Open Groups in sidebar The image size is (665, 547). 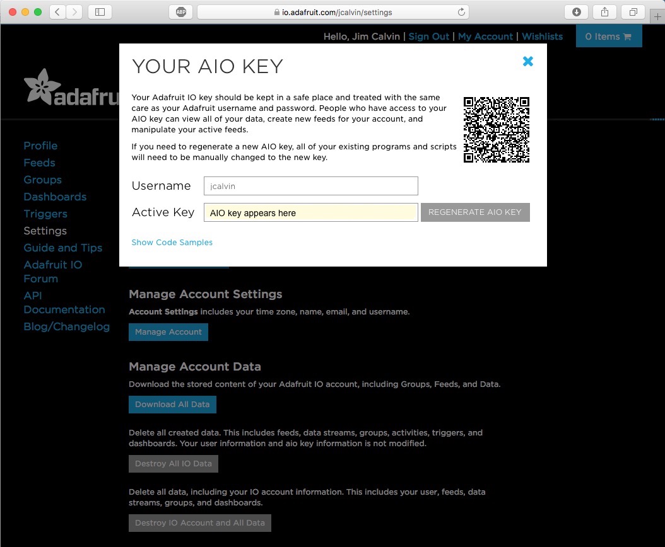(x=42, y=180)
